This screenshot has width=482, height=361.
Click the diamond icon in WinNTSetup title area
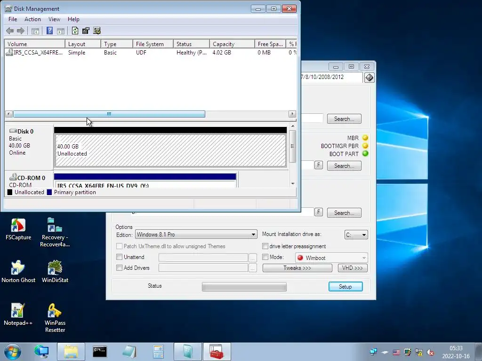pos(369,78)
